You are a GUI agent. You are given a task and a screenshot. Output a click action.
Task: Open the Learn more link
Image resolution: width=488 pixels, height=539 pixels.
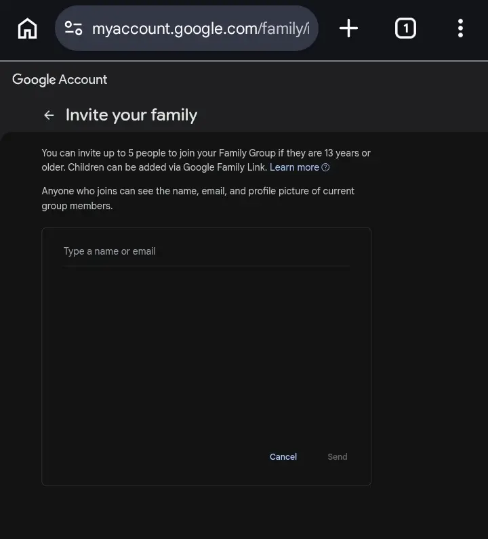point(294,167)
